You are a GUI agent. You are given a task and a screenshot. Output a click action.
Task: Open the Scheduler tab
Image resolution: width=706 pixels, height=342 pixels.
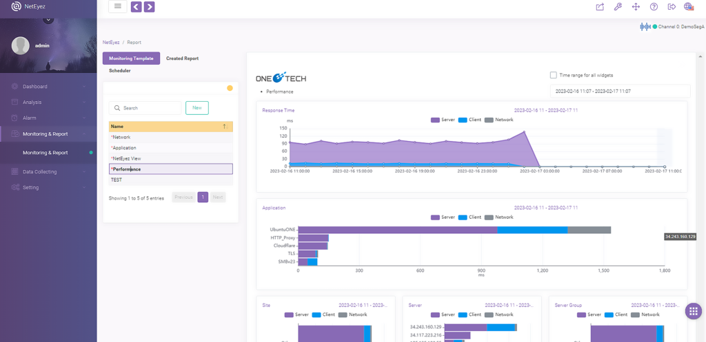[120, 71]
